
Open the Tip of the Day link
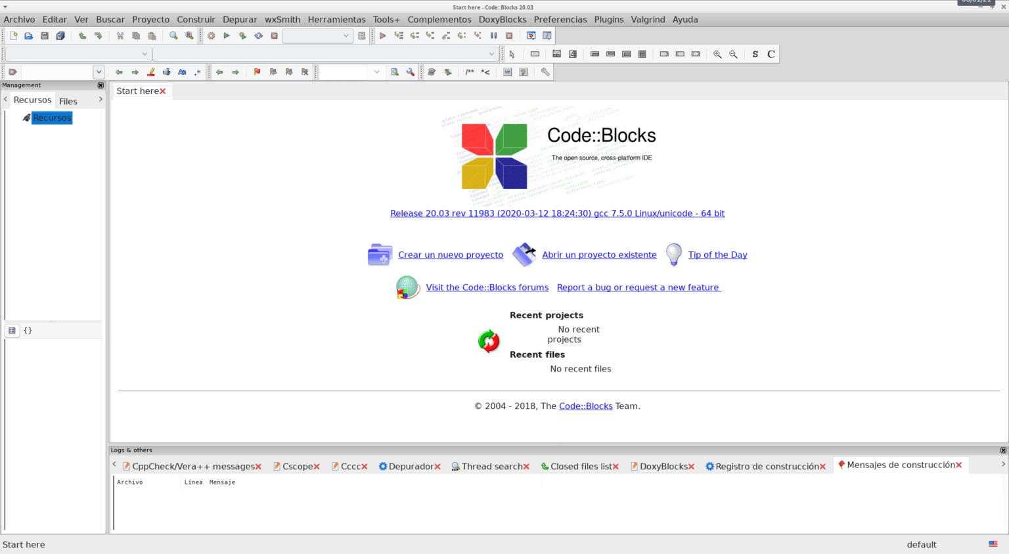(x=717, y=255)
